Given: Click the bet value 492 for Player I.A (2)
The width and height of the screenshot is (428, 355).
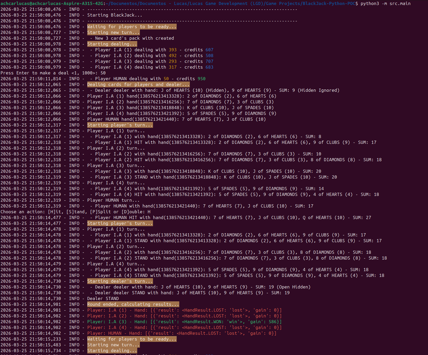Looking at the screenshot, I should pyautogui.click(x=173, y=55).
